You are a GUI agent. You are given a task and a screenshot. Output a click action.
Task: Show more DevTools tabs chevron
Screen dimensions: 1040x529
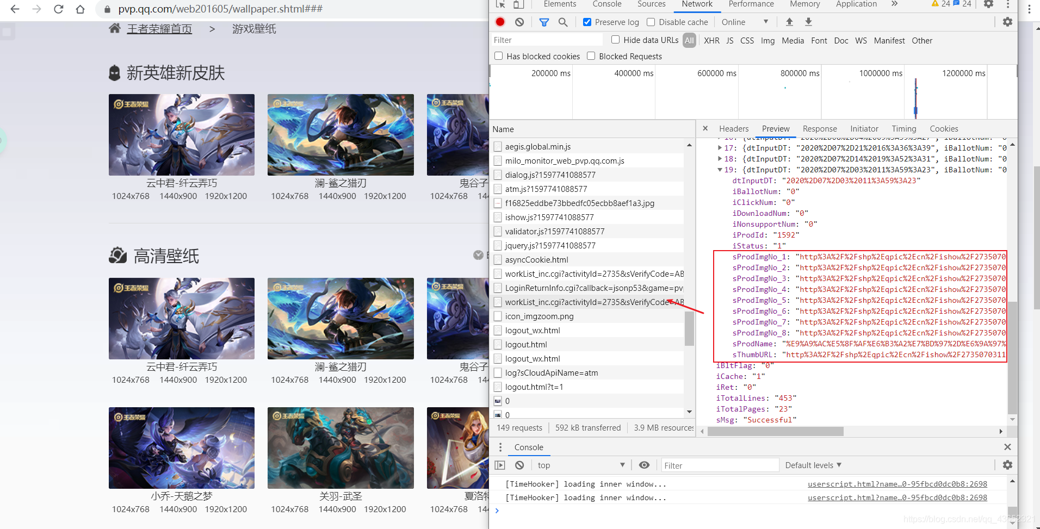coord(894,4)
